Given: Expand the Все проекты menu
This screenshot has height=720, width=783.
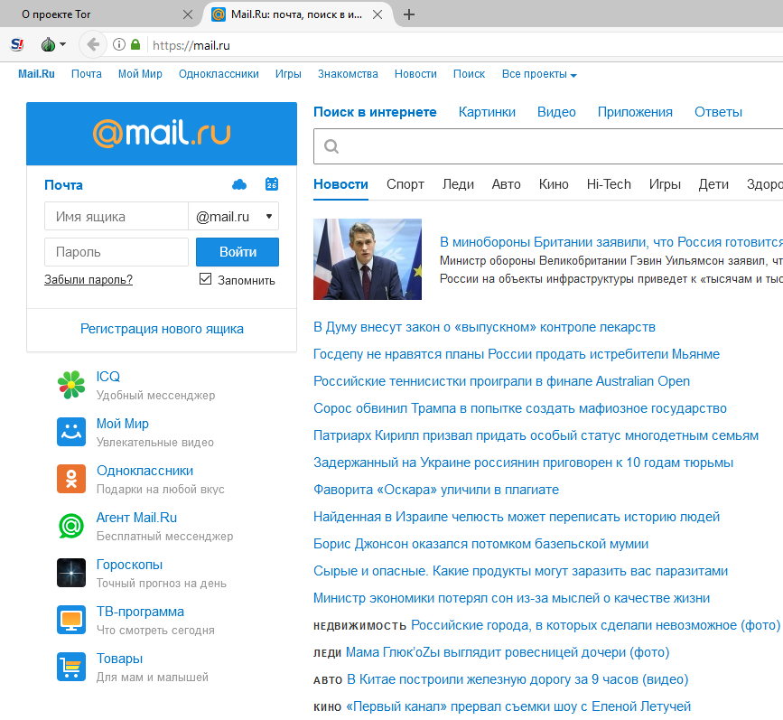Looking at the screenshot, I should click(x=539, y=74).
